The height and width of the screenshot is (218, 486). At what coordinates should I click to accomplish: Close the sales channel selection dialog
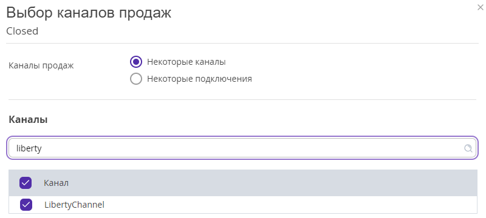pos(481,8)
